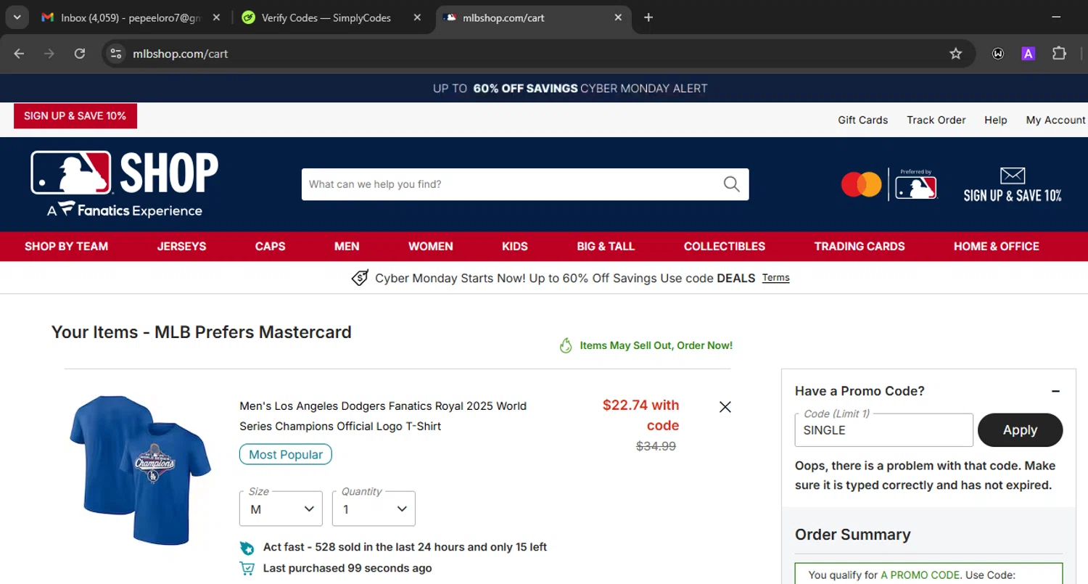This screenshot has height=584, width=1088.
Task: Open the Dodgers T-shirt product thumbnail
Action: point(141,469)
